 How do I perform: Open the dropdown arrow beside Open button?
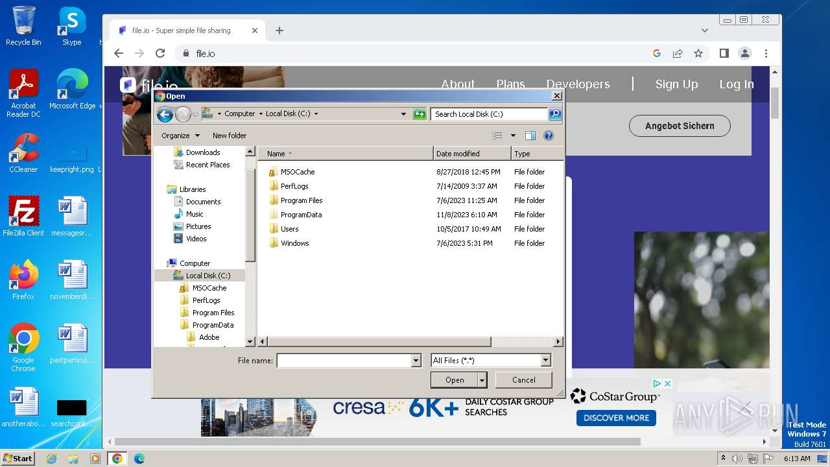(x=482, y=380)
